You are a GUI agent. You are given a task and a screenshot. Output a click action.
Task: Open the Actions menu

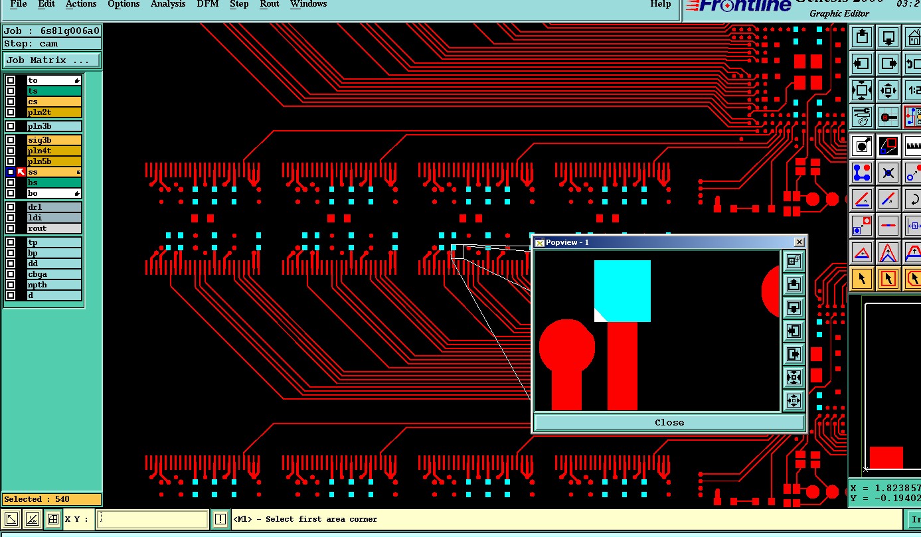81,4
